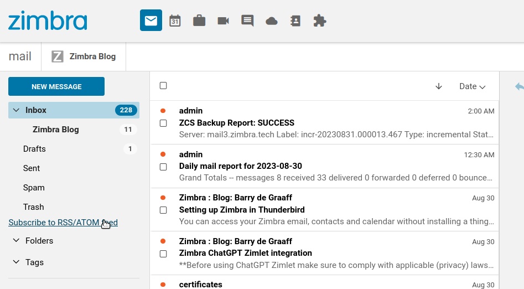Screen dimensions: 524x289
Task: Switch to the Zimbra Blog tab
Action: [x=84, y=56]
